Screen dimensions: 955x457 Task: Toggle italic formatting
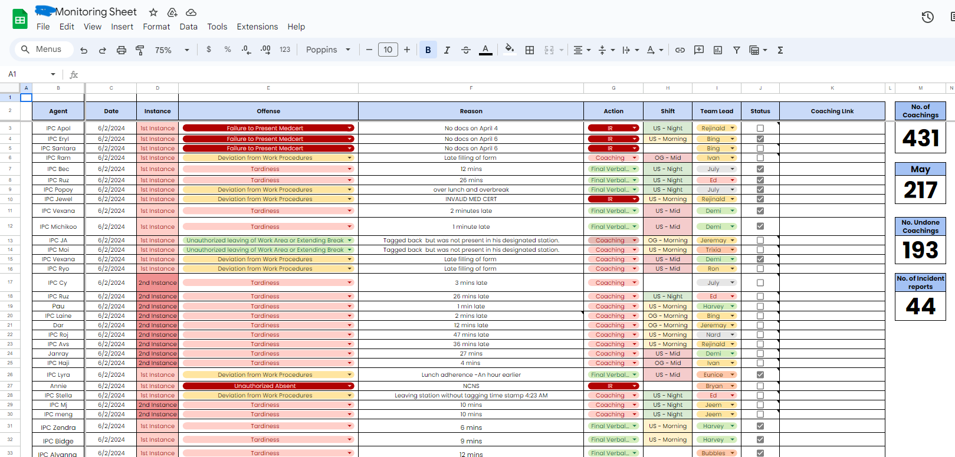447,50
